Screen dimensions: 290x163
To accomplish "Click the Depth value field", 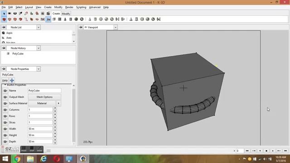I will point(40,142).
